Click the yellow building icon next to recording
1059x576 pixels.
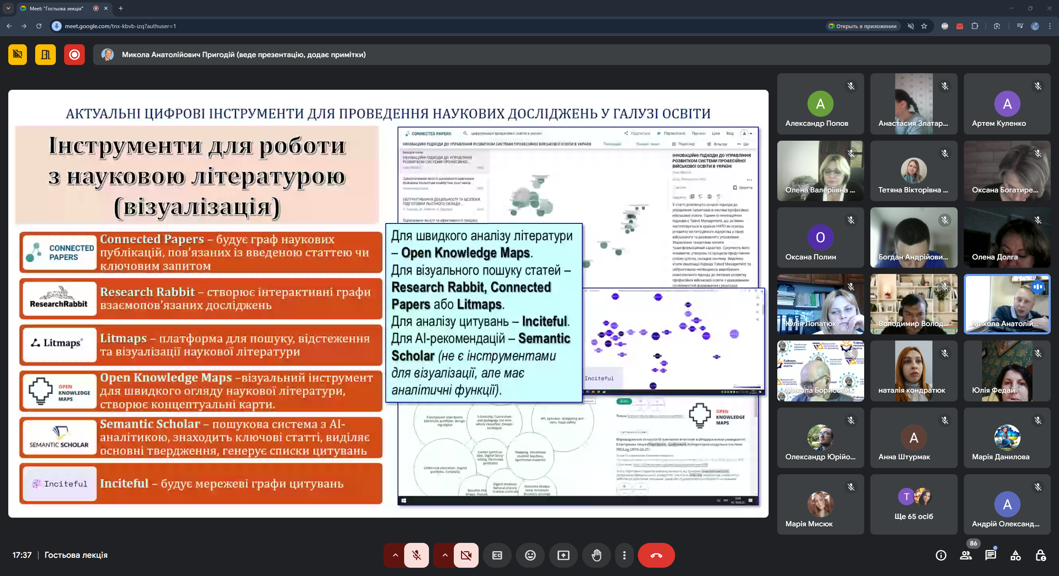pyautogui.click(x=46, y=55)
